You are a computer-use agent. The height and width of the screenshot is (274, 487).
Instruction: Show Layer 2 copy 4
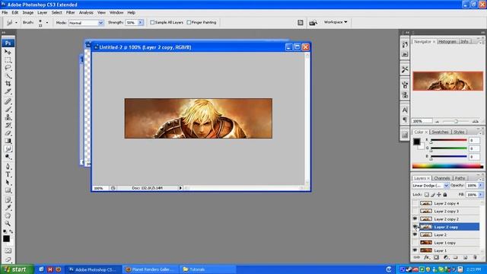(x=415, y=203)
